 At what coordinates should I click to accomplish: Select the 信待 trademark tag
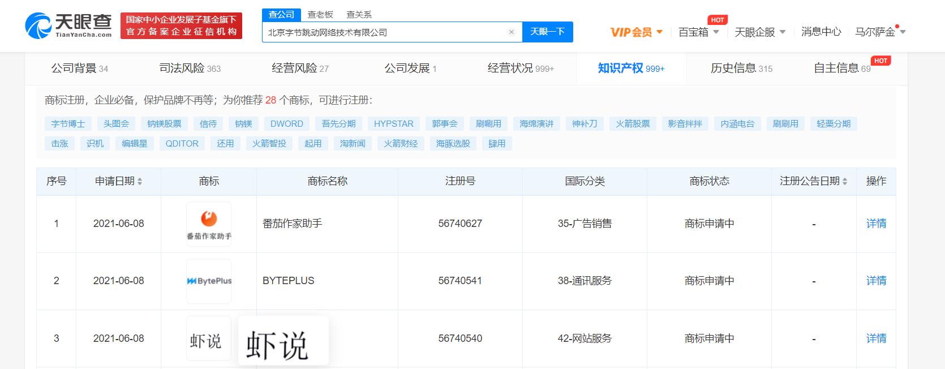(208, 124)
